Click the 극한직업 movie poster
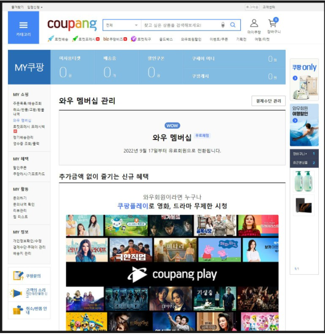The image size is (325, 334). (131, 250)
